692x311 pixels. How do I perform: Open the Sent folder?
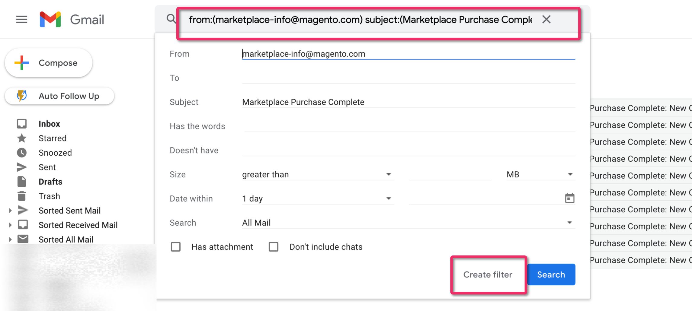tap(47, 167)
